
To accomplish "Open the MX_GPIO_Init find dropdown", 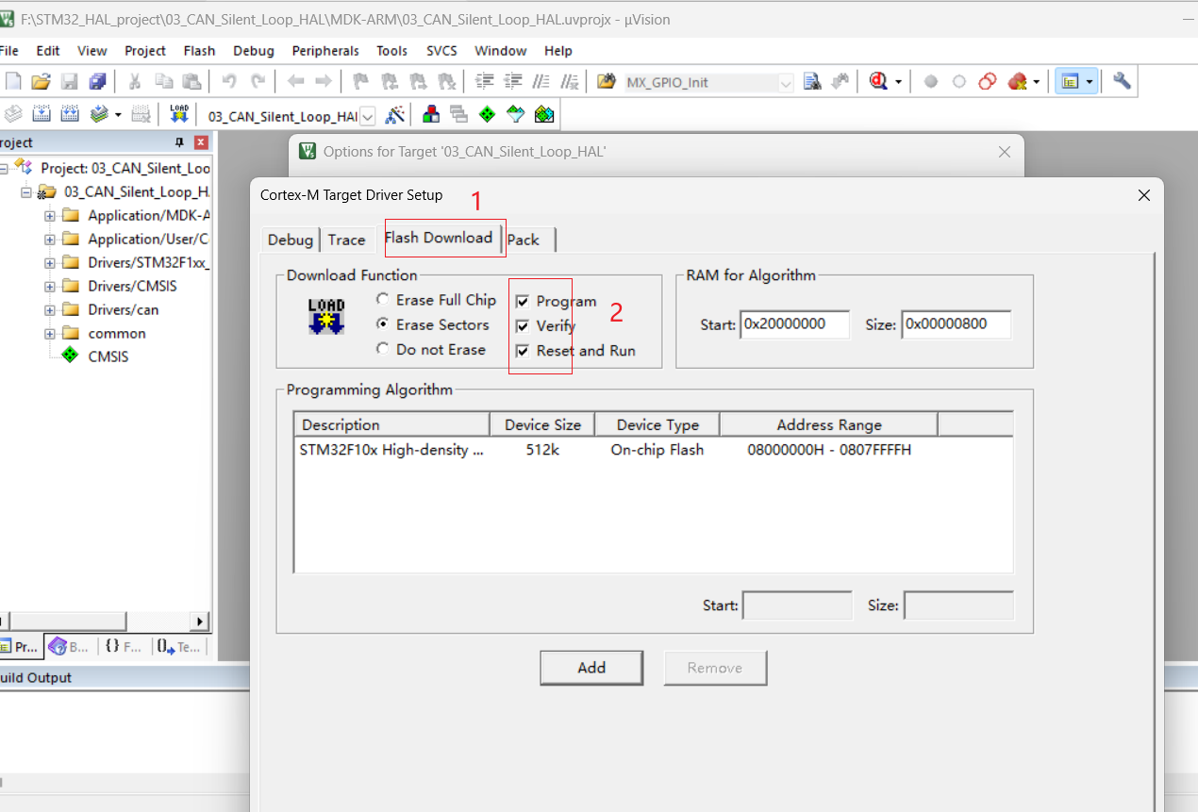I will click(786, 83).
